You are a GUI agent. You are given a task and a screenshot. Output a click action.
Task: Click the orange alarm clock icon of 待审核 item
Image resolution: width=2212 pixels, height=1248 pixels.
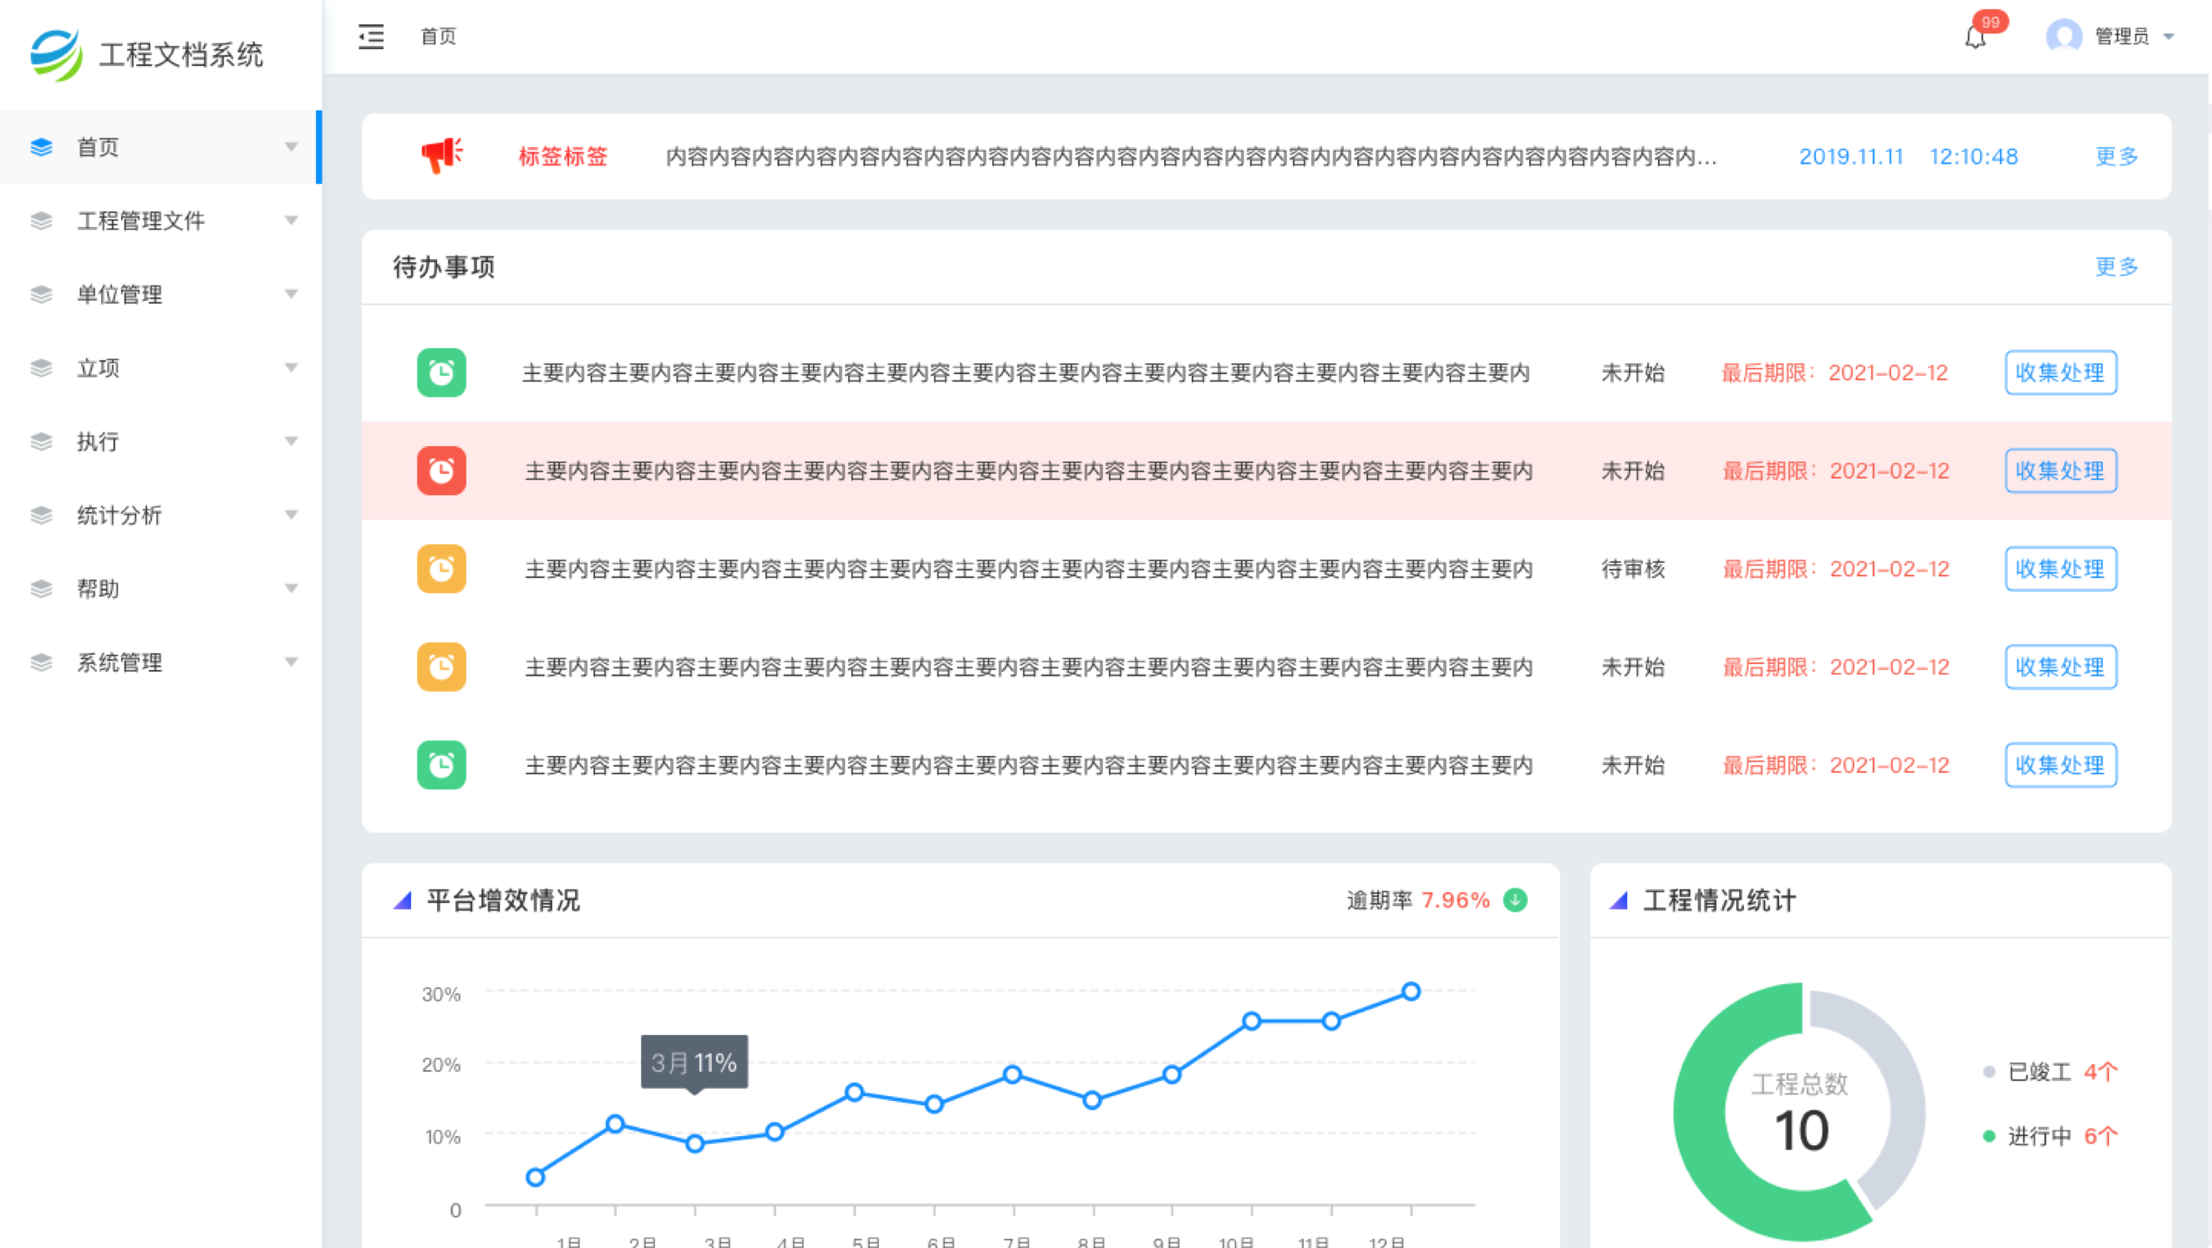pos(441,568)
